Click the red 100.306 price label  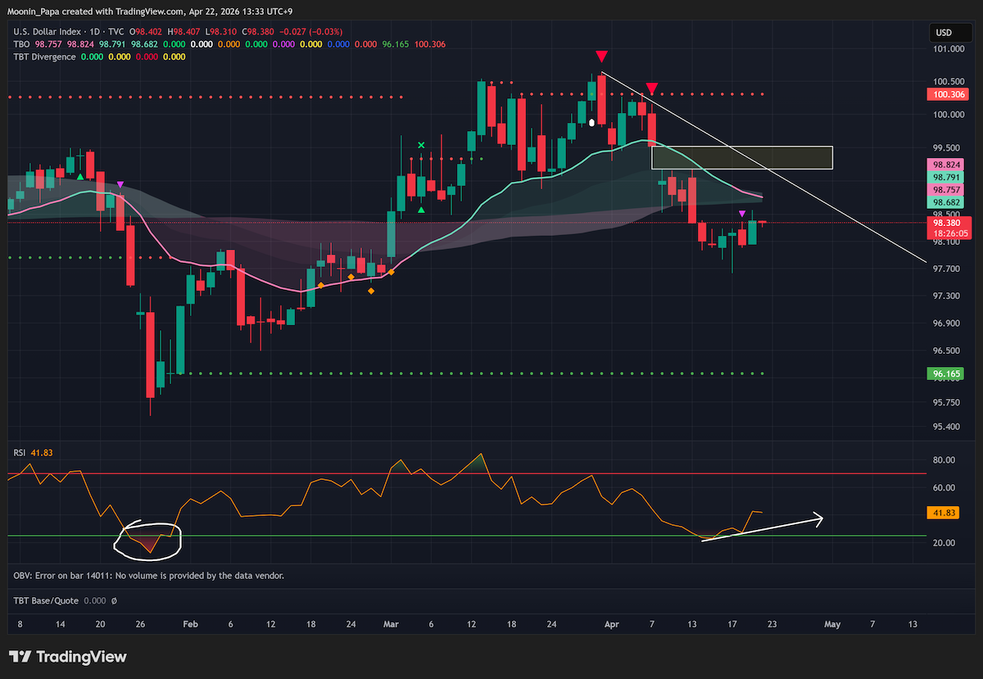pos(951,95)
